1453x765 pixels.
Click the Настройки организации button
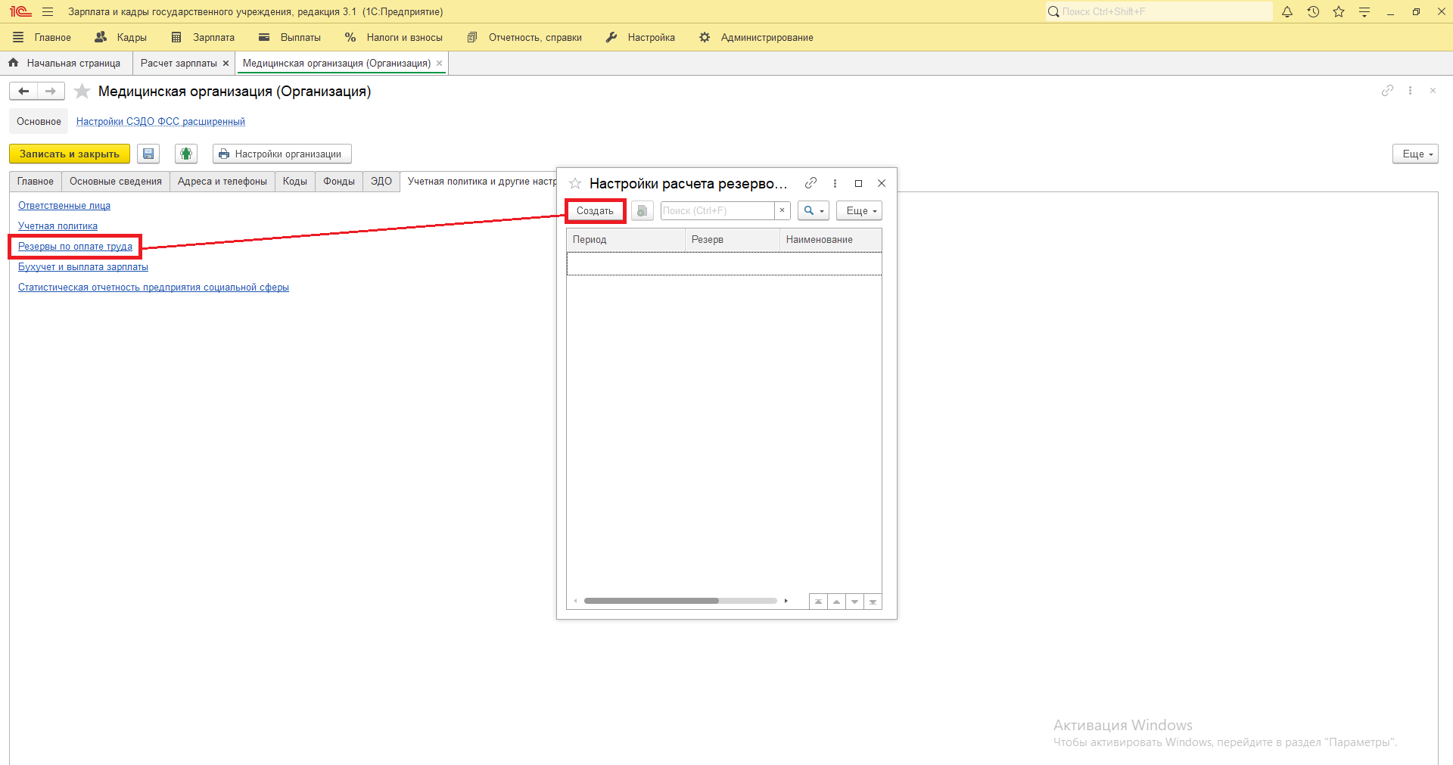pos(282,154)
